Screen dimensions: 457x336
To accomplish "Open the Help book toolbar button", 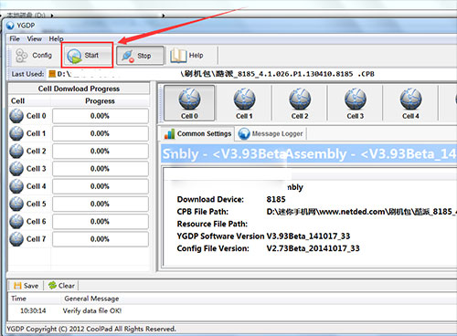I will click(186, 56).
